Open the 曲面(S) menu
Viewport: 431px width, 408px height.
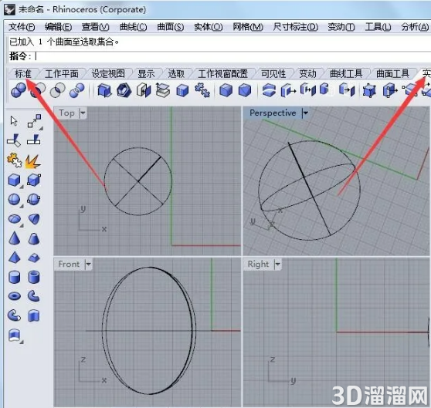(171, 27)
